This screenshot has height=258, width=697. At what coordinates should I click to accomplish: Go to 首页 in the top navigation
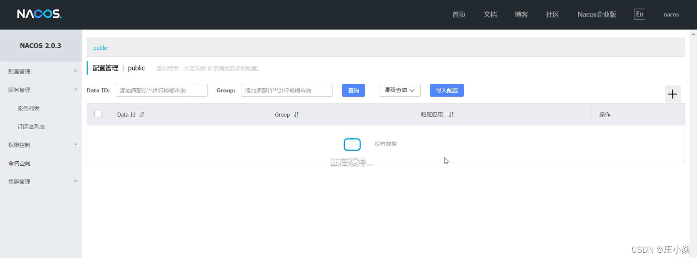click(x=459, y=14)
